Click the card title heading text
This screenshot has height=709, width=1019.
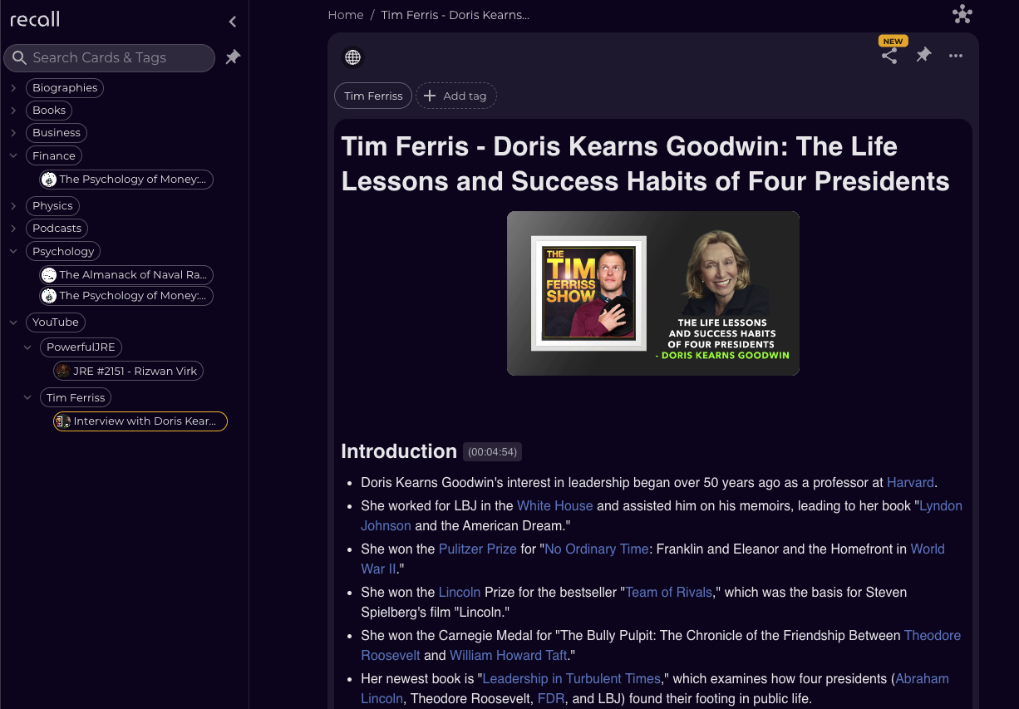645,164
